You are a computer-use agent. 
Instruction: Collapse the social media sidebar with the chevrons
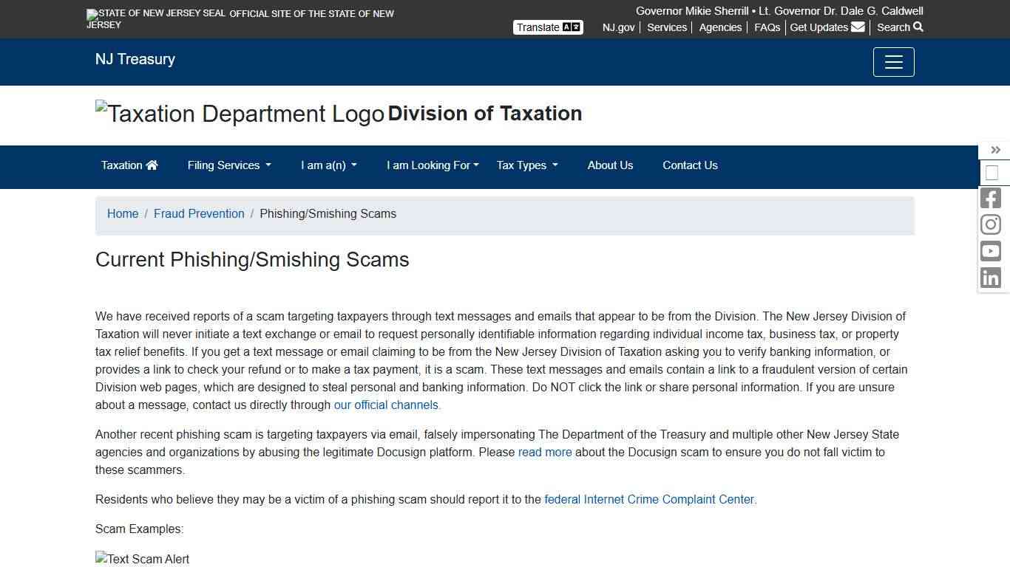click(995, 149)
